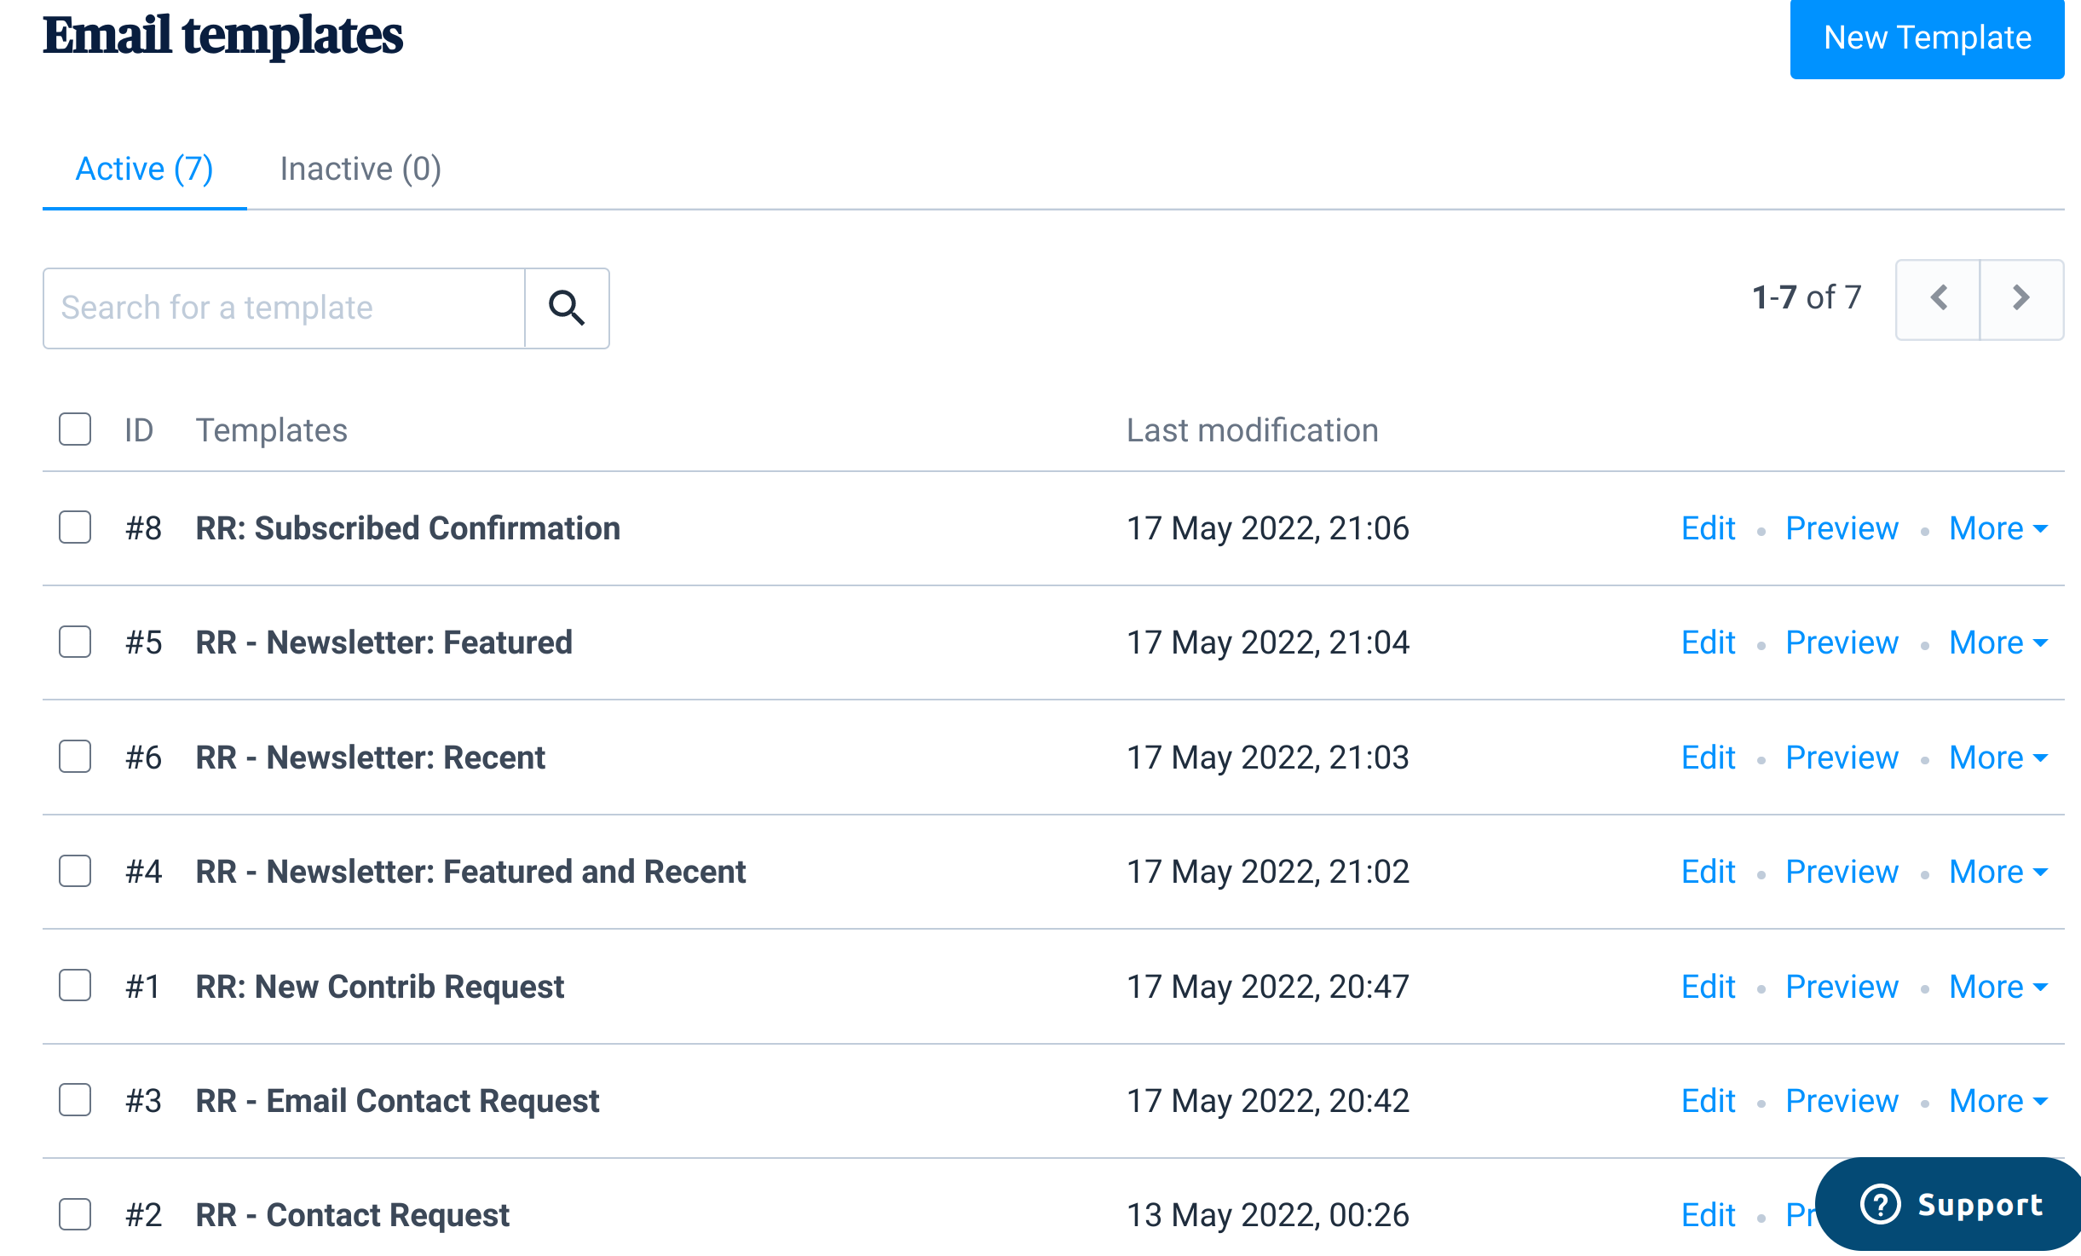
Task: Check the RR: Subscribed Confirmation row
Action: [75, 527]
